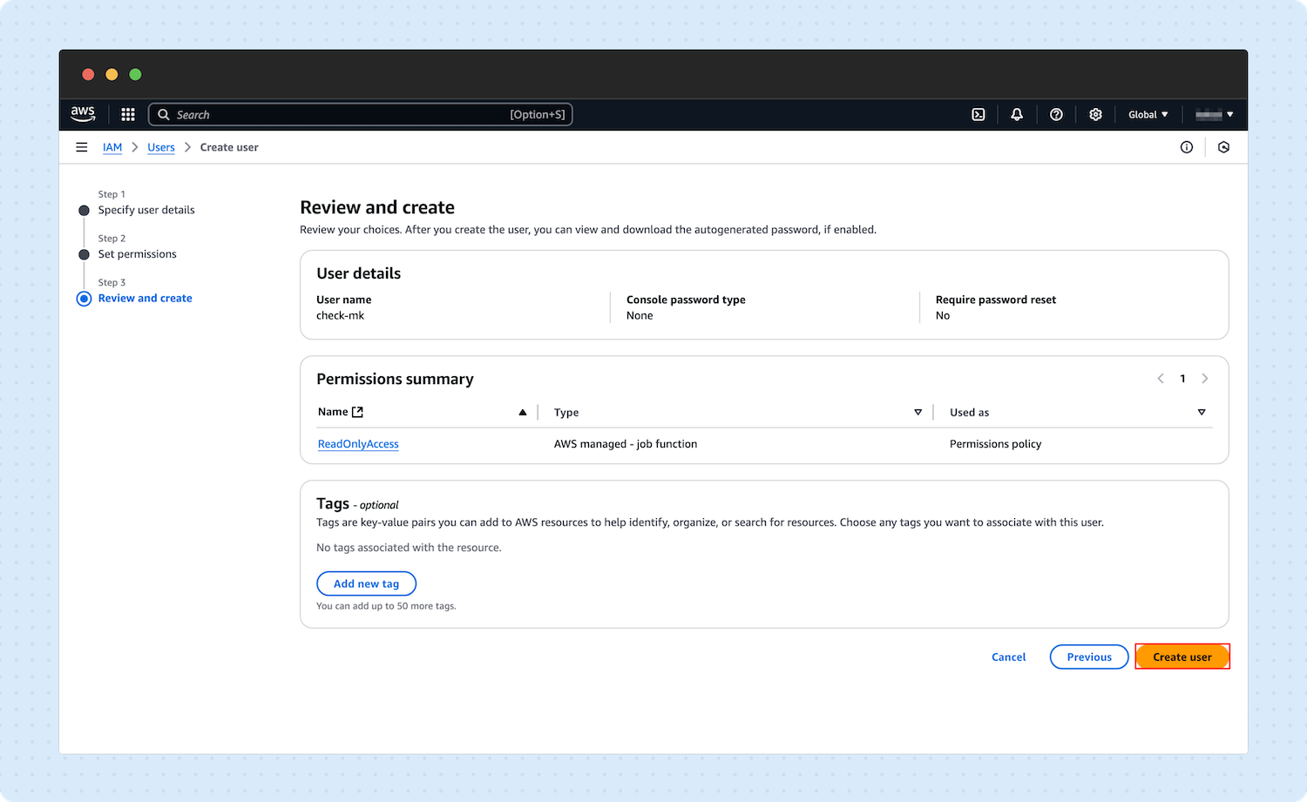The width and height of the screenshot is (1307, 802).
Task: Go to previous permissions page arrow
Action: [1161, 378]
